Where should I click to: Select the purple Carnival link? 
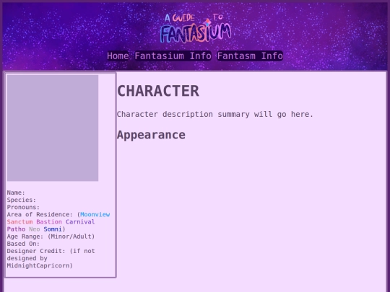point(80,222)
